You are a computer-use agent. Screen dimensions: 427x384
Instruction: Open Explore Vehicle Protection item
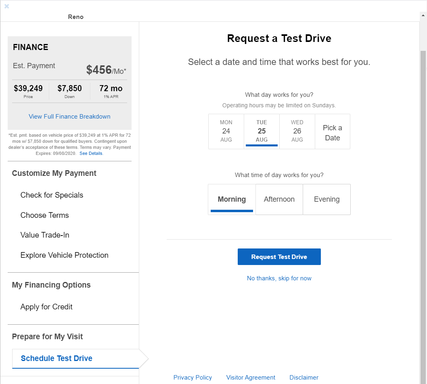click(65, 255)
